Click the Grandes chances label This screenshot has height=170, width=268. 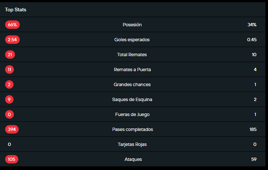(132, 85)
